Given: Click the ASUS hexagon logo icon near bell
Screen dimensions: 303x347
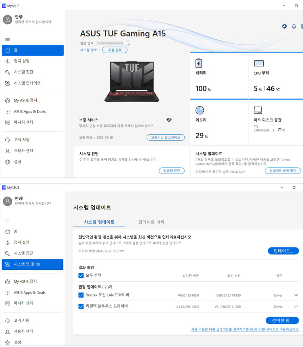Looking at the screenshot, I should pos(284,26).
